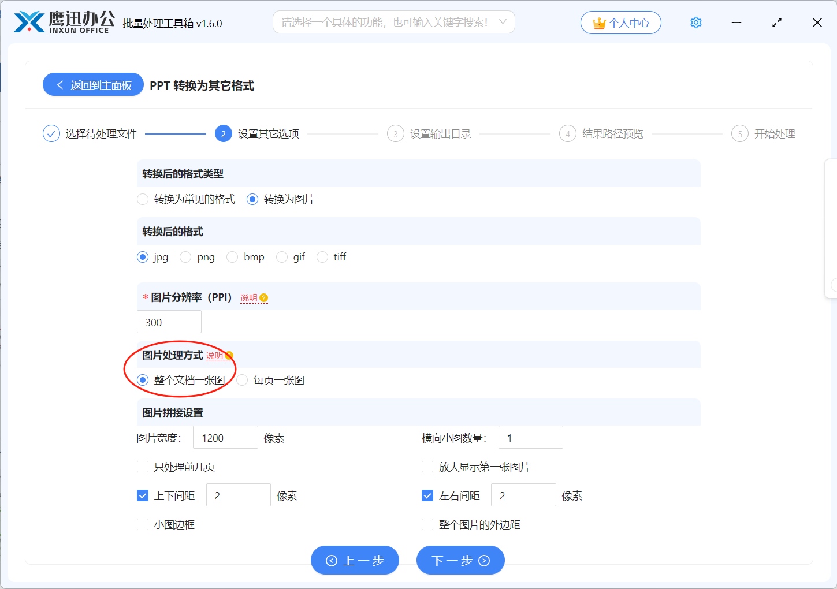
Task: Click the 横向小图数量 input field
Action: [531, 437]
